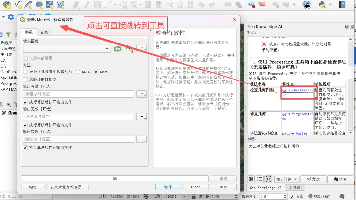Click the New GeoPackage Layer toolbar icon
Screen dimensions: 356x200
pos(7,4)
